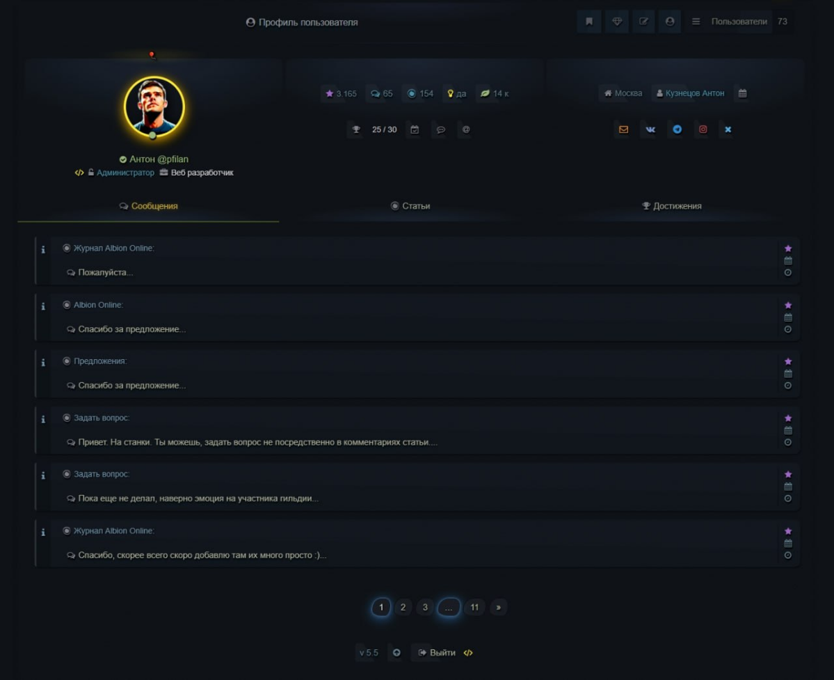Click the orange email envelope icon

tap(623, 129)
